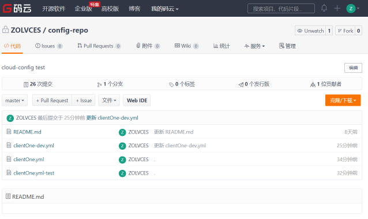Click the file icon beside clientOne.yml

coord(9,159)
